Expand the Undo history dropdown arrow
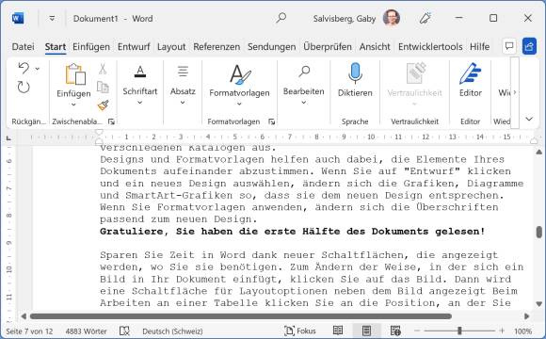The image size is (546, 339). 38,69
